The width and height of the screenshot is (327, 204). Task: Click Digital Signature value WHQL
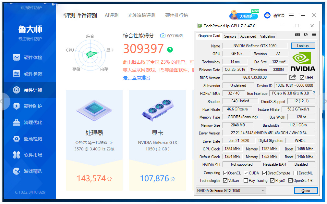(x=300, y=141)
